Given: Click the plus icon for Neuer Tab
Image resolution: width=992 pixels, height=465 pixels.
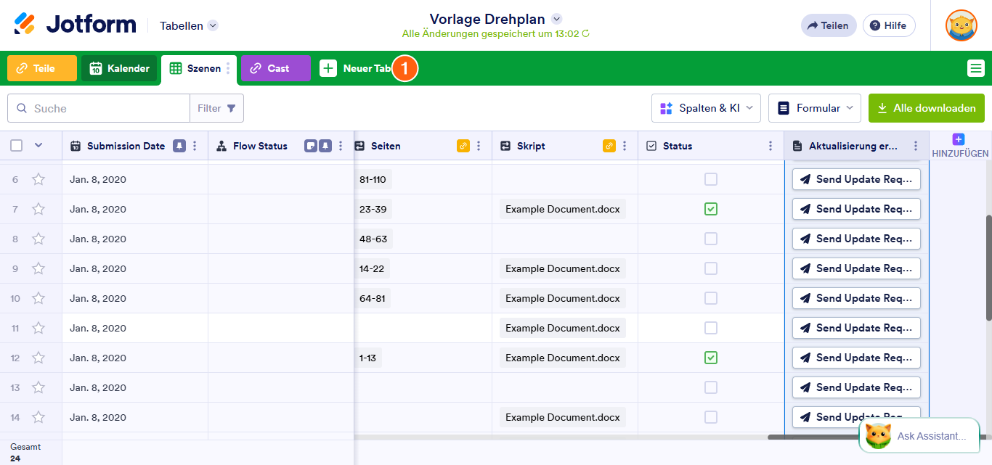Looking at the screenshot, I should [x=328, y=68].
